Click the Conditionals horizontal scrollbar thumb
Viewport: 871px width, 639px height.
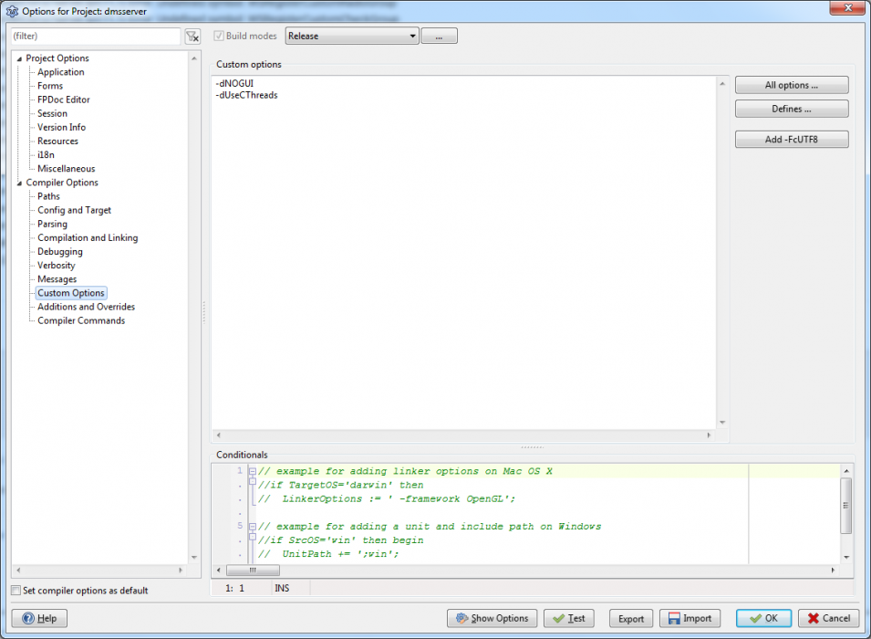(254, 570)
